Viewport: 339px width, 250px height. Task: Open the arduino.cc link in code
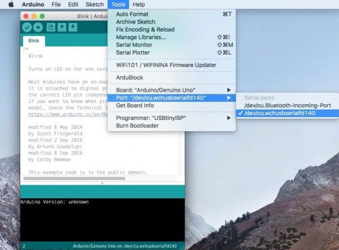coord(68,114)
